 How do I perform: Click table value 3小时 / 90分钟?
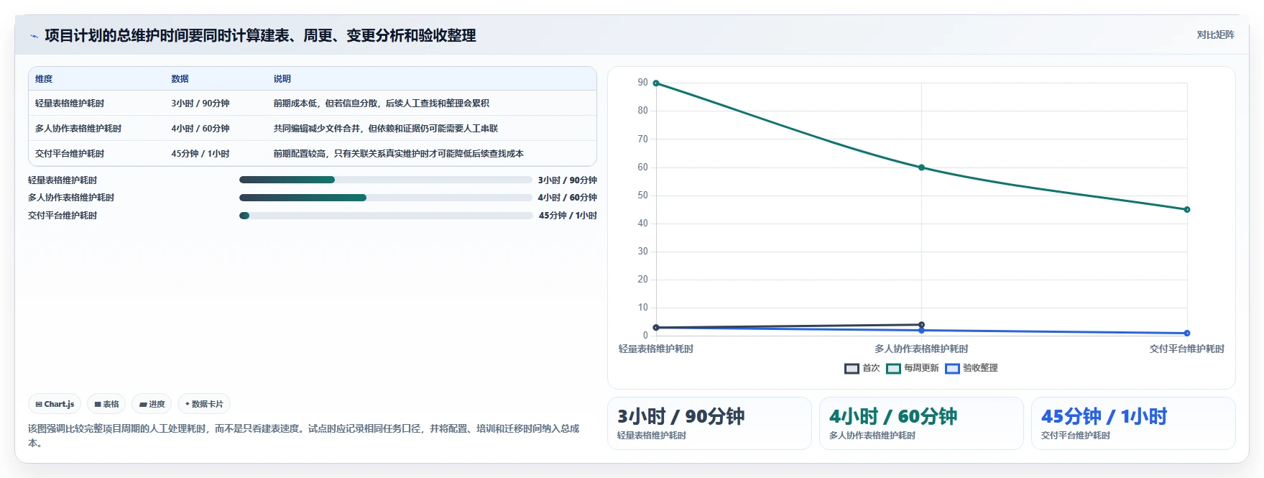pos(200,104)
